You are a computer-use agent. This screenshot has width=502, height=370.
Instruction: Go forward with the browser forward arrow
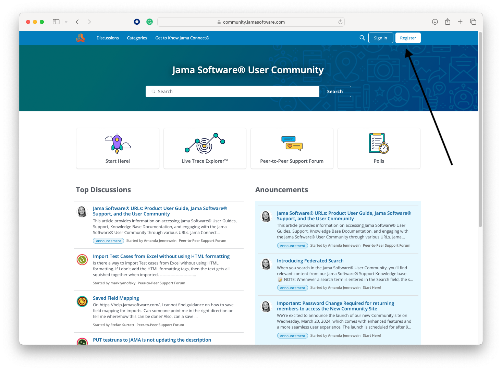pos(89,22)
